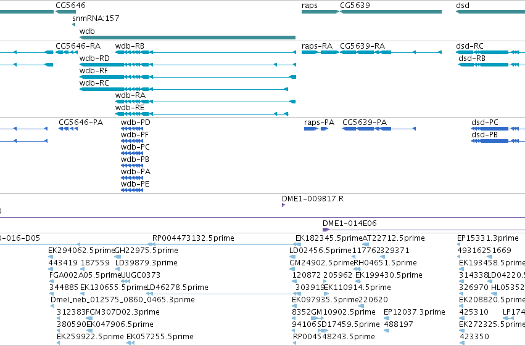Select the snmRNA:157 feature label
This screenshot has width=525, height=346.
[x=96, y=18]
